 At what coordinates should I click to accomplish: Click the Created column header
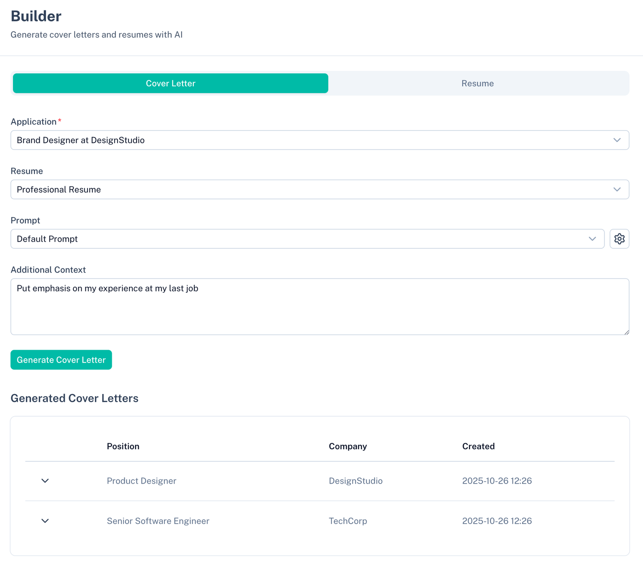[478, 446]
